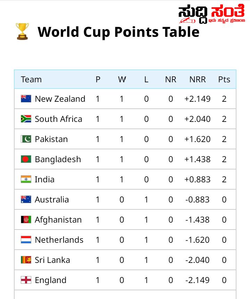The image size is (250, 299).
Task: Click the Bangladesh flag icon
Action: coord(26,159)
